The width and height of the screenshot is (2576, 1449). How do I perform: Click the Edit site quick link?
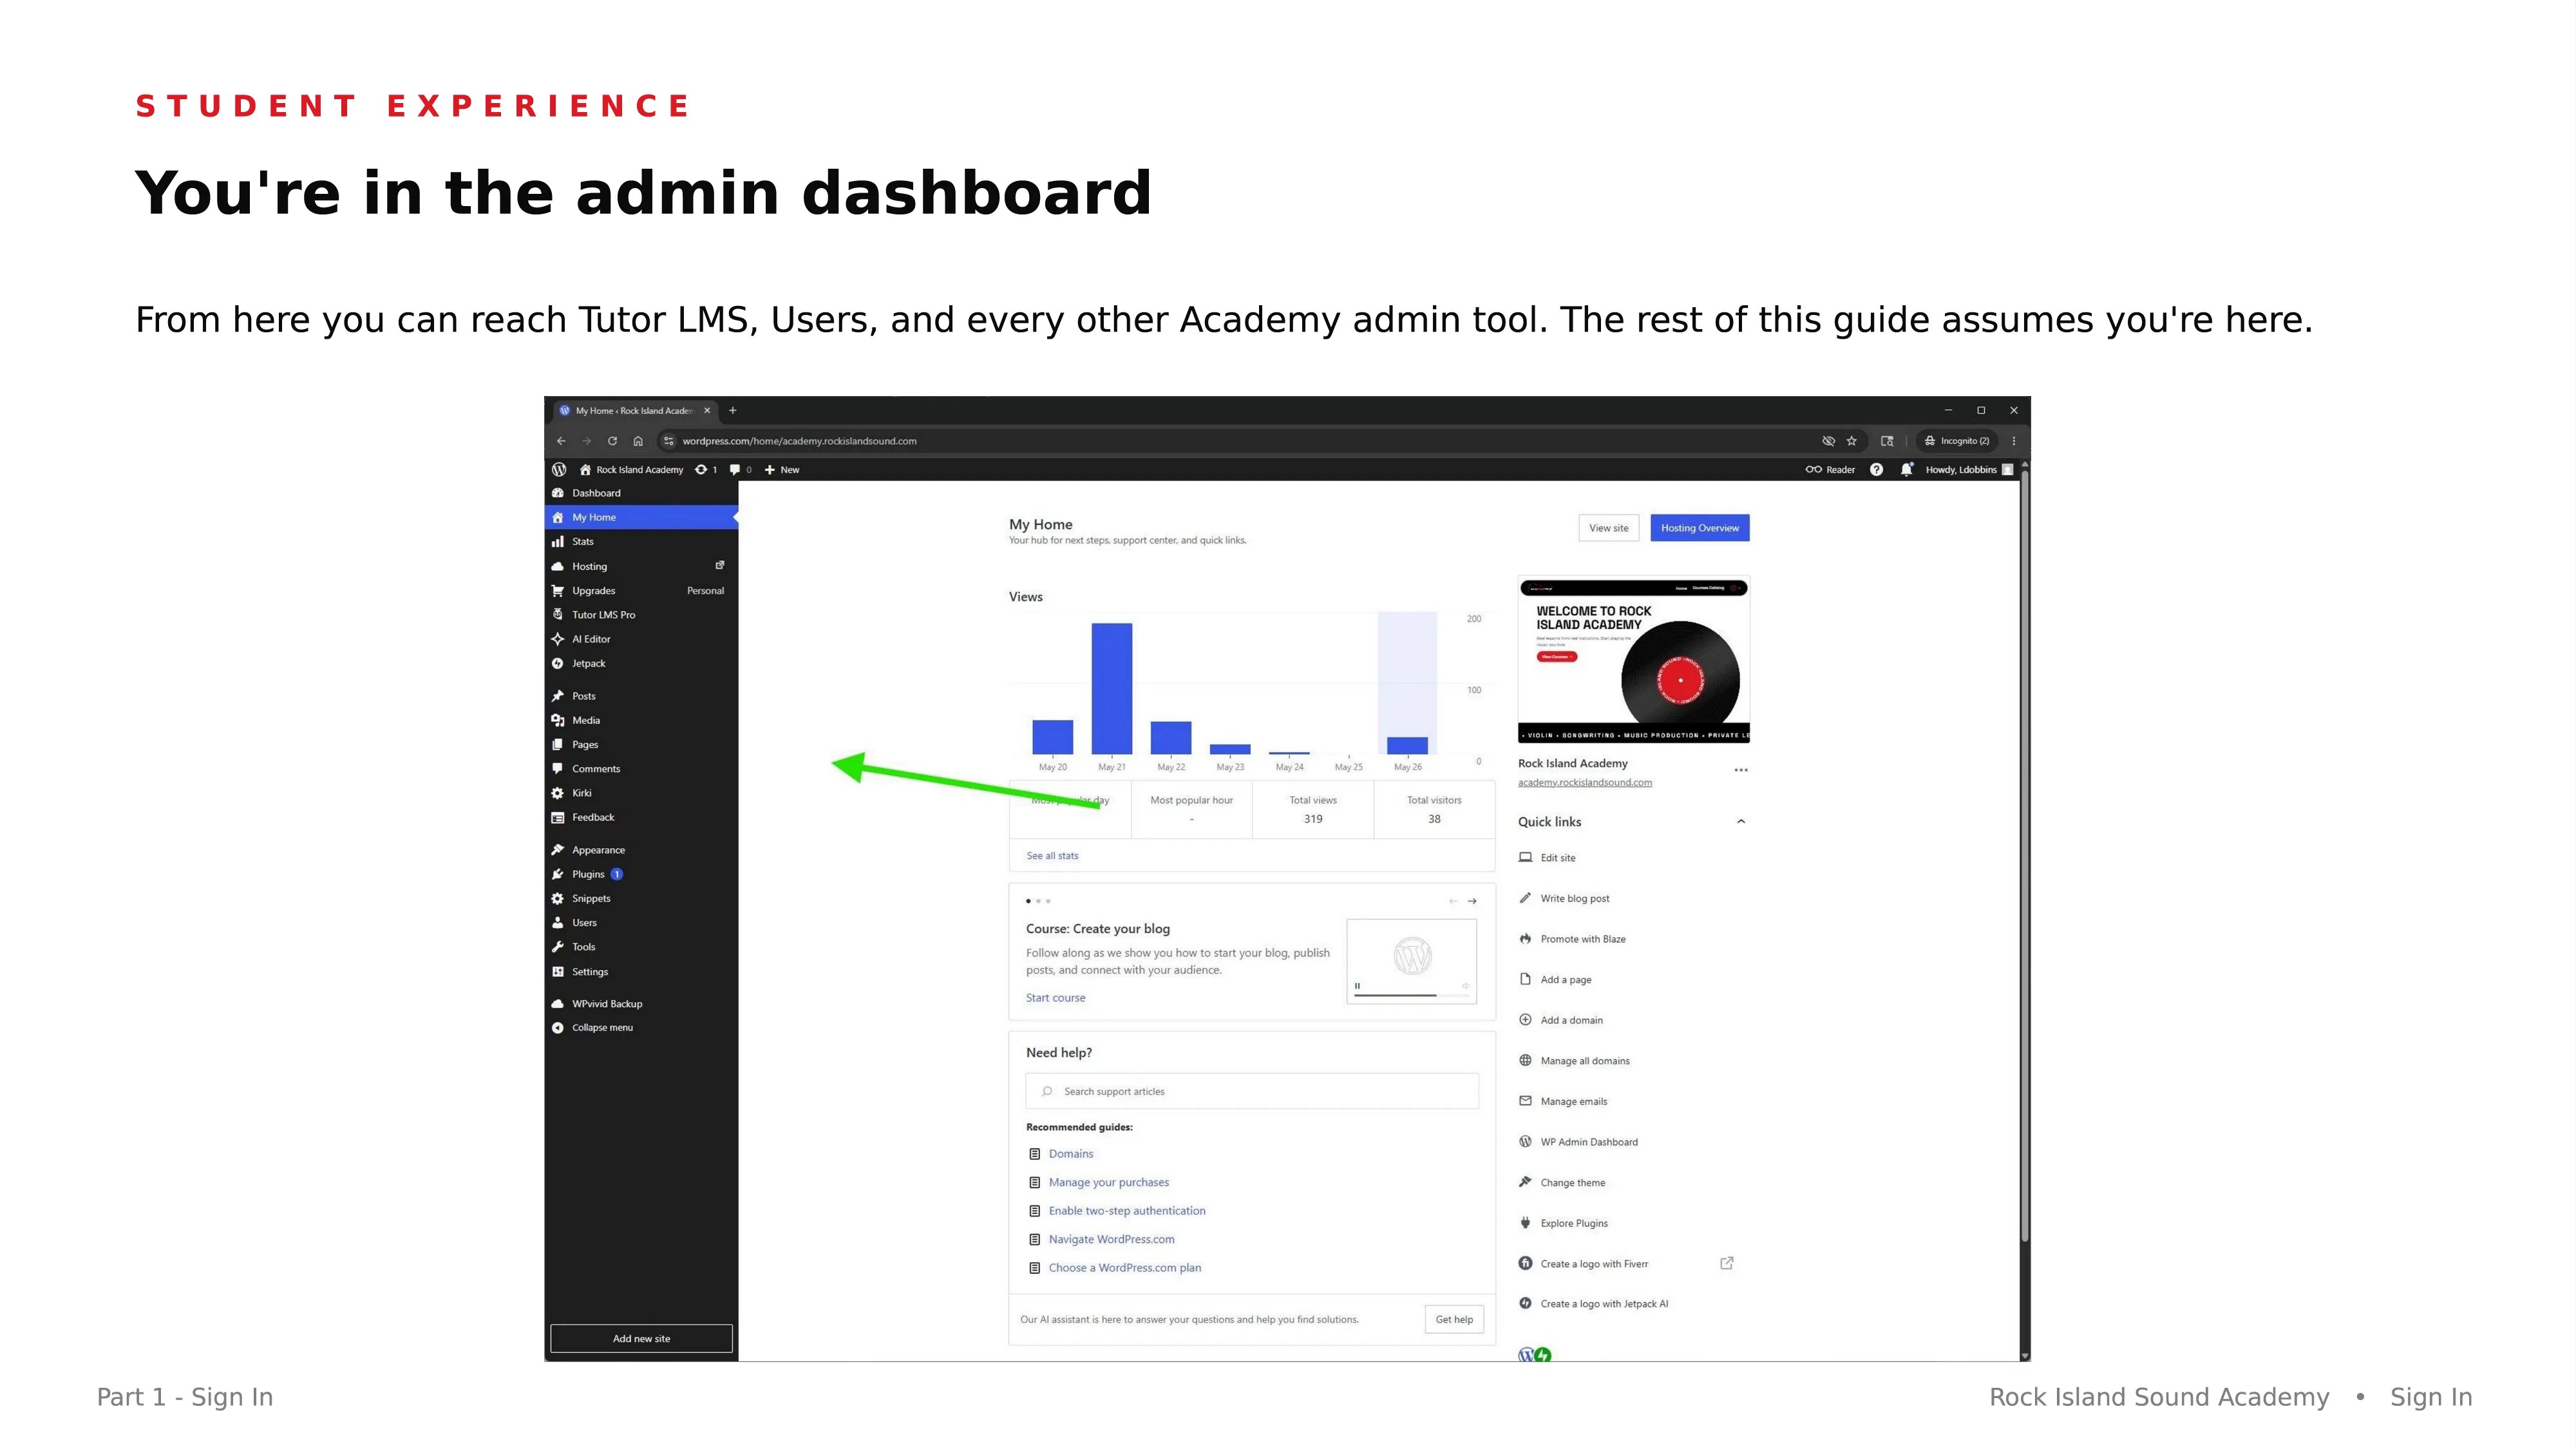(x=1547, y=858)
